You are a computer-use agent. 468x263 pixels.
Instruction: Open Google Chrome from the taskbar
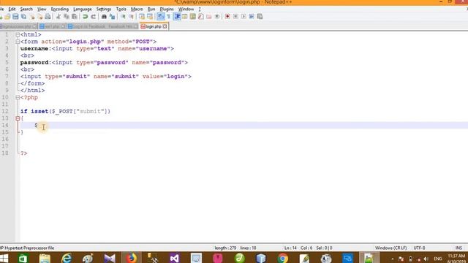point(282,258)
